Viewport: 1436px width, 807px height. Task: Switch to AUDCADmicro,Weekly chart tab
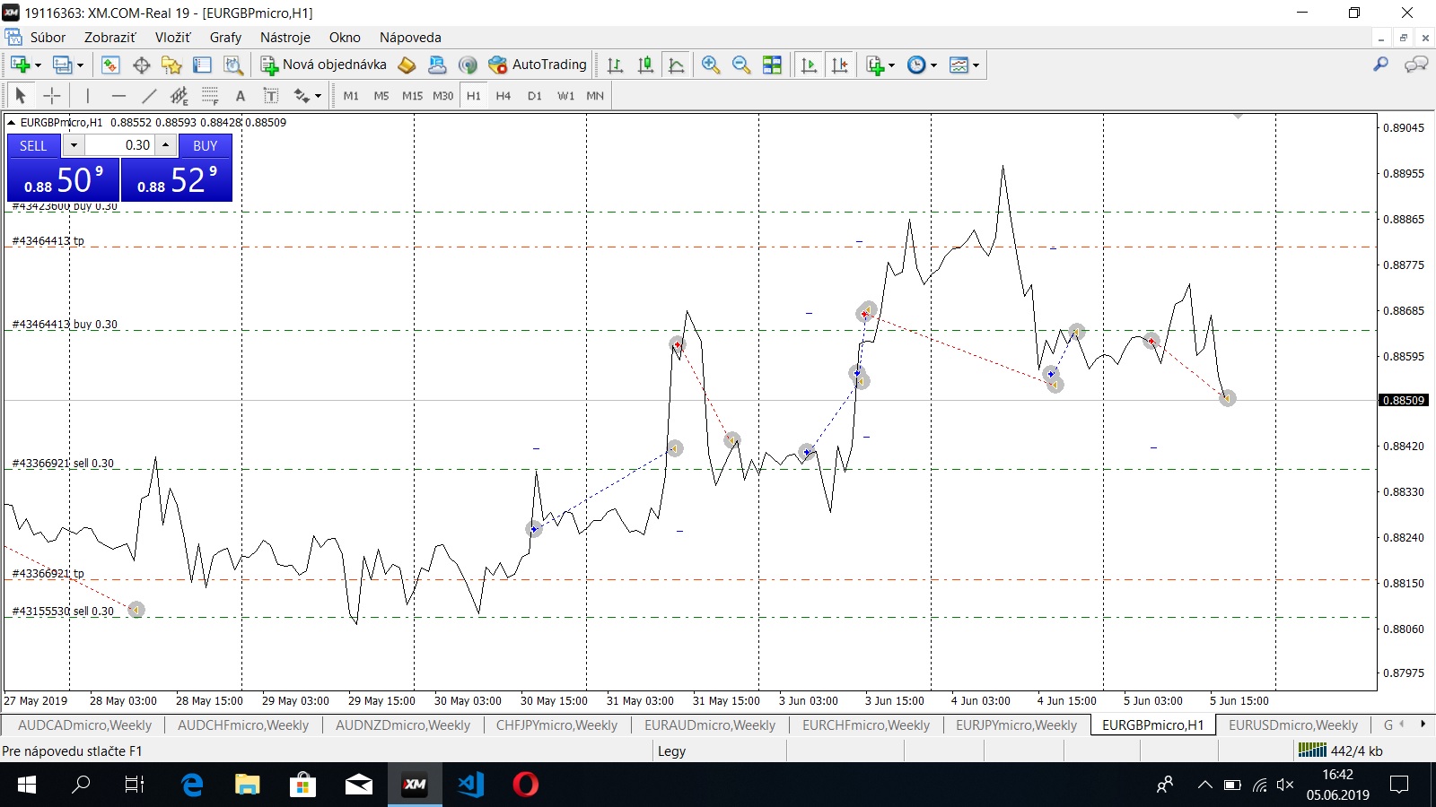[x=84, y=725]
